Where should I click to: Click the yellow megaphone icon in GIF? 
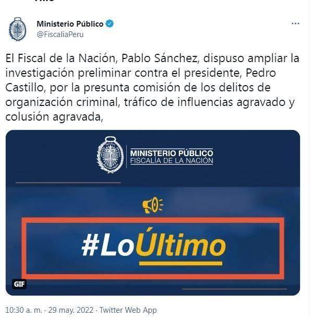tap(152, 205)
